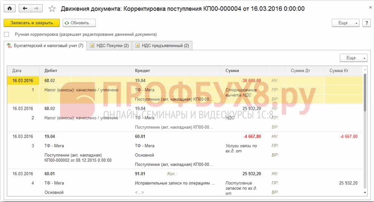374x202 pixels.
Task: Switch to НДС Покупки (2) tab
Action: (109, 46)
